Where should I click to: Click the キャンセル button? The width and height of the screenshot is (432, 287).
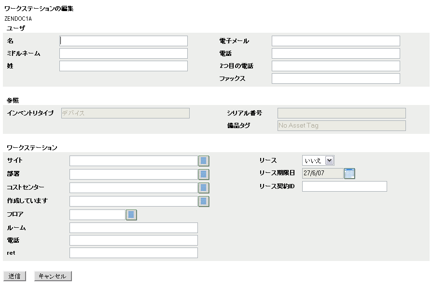tap(53, 276)
